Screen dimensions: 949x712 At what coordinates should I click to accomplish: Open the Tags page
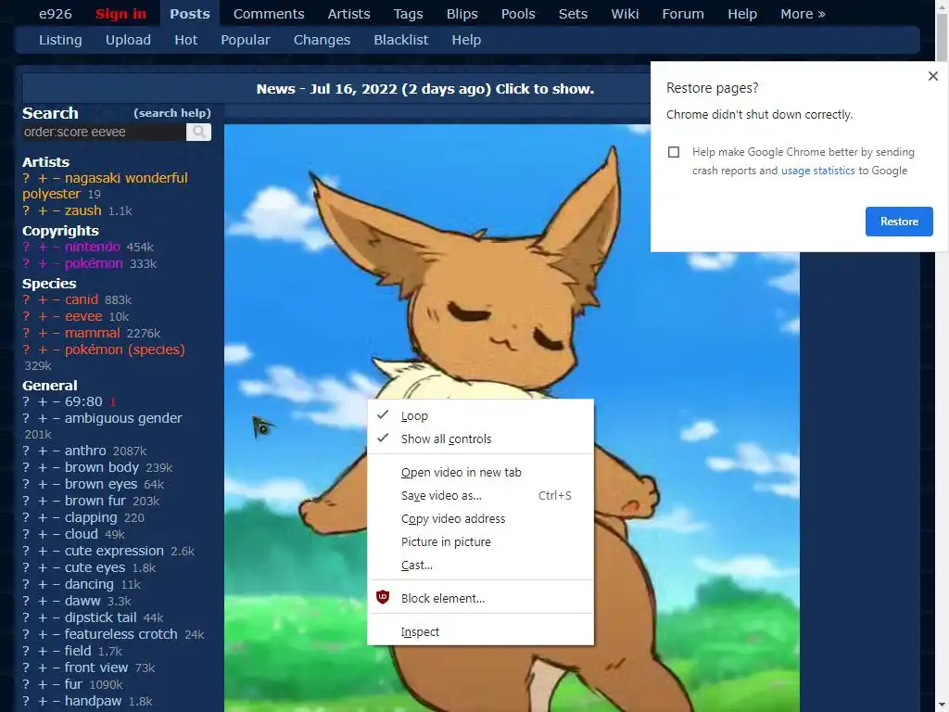tap(408, 13)
